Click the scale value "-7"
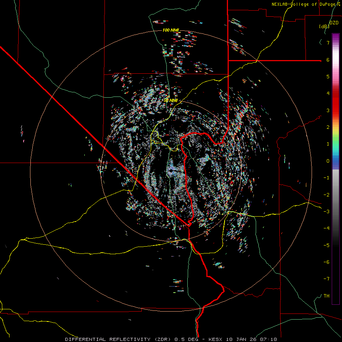 pos(326,279)
